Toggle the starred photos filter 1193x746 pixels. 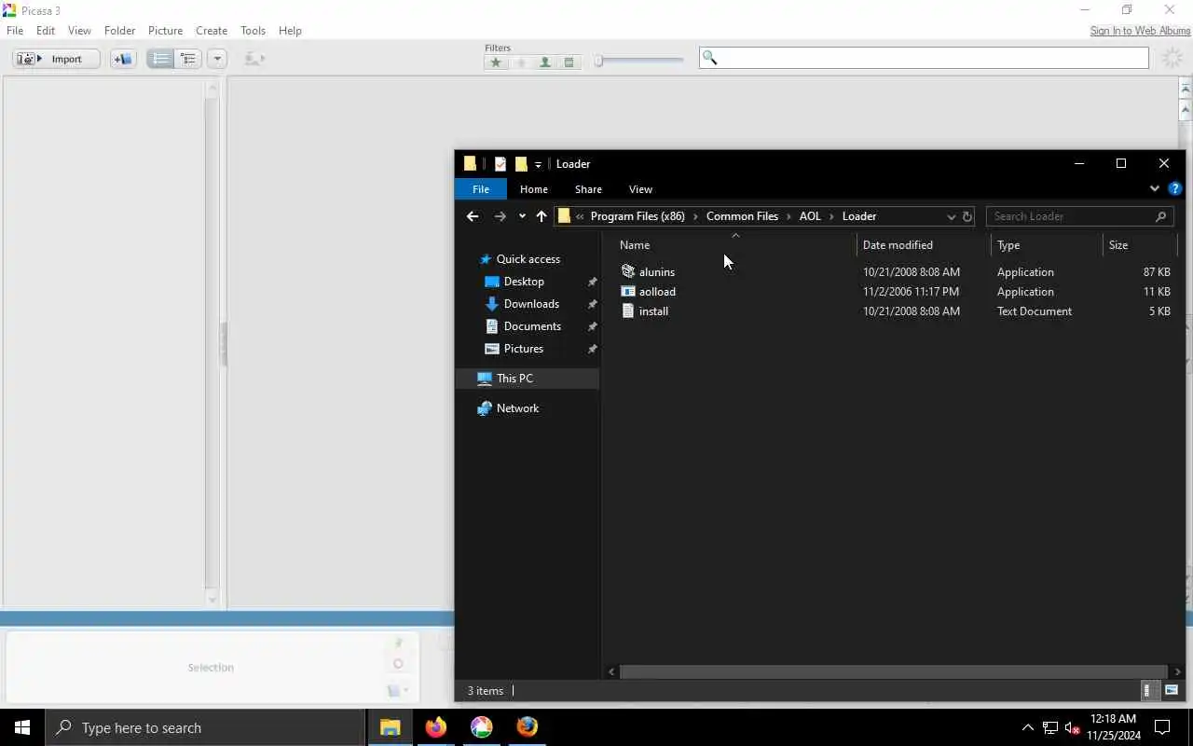[496, 62]
